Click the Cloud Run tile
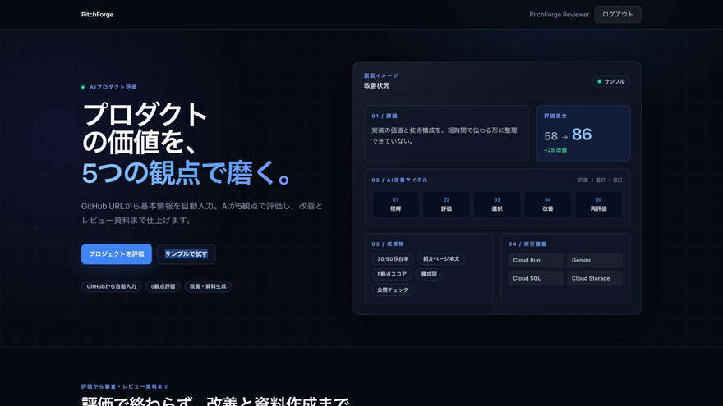The width and height of the screenshot is (723, 406). 536,261
